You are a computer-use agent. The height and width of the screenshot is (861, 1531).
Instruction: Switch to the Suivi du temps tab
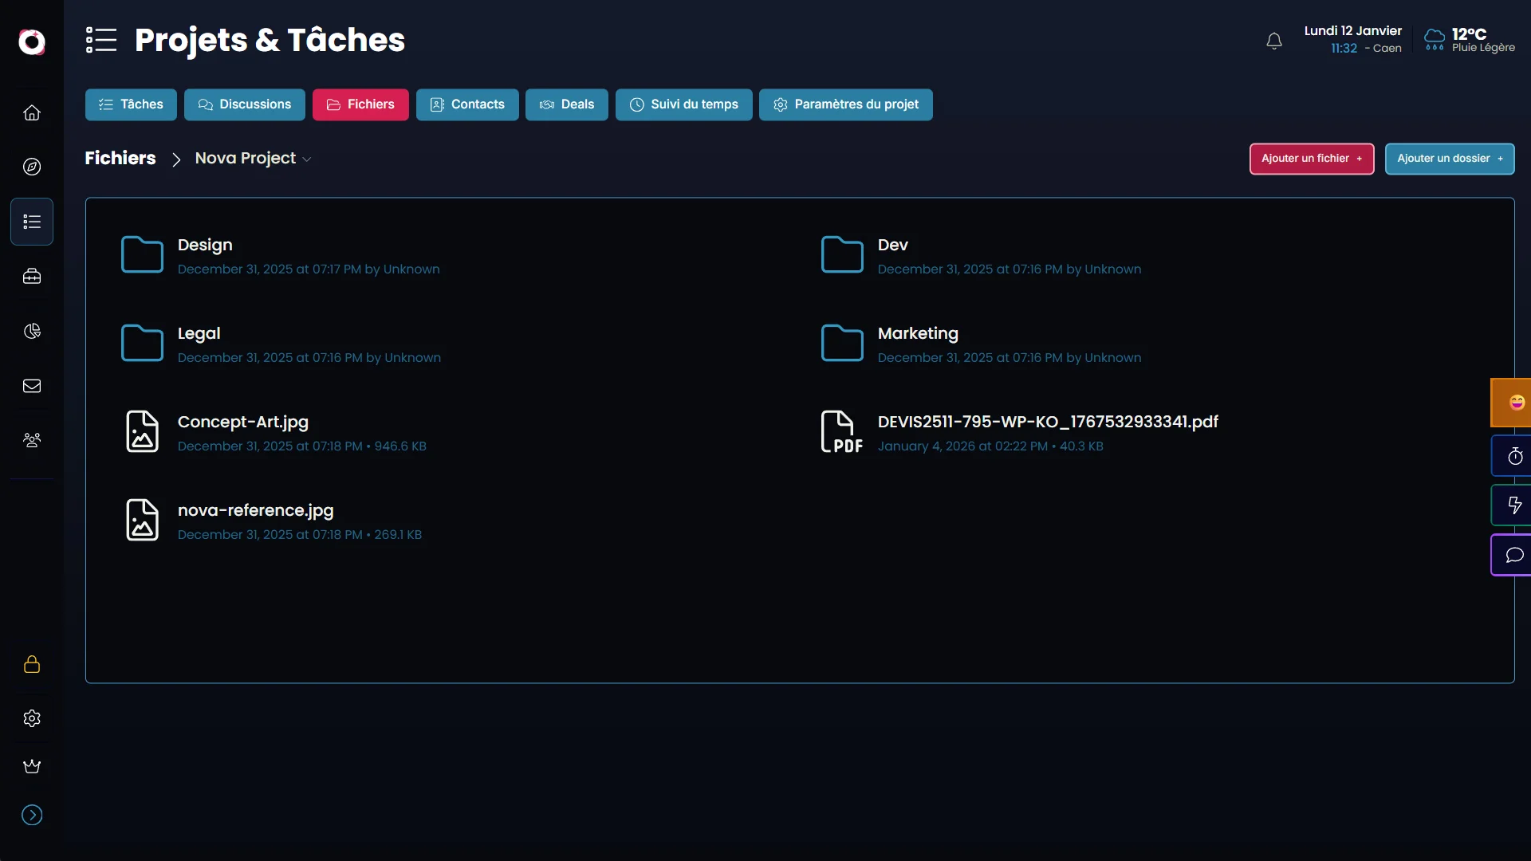pos(683,104)
